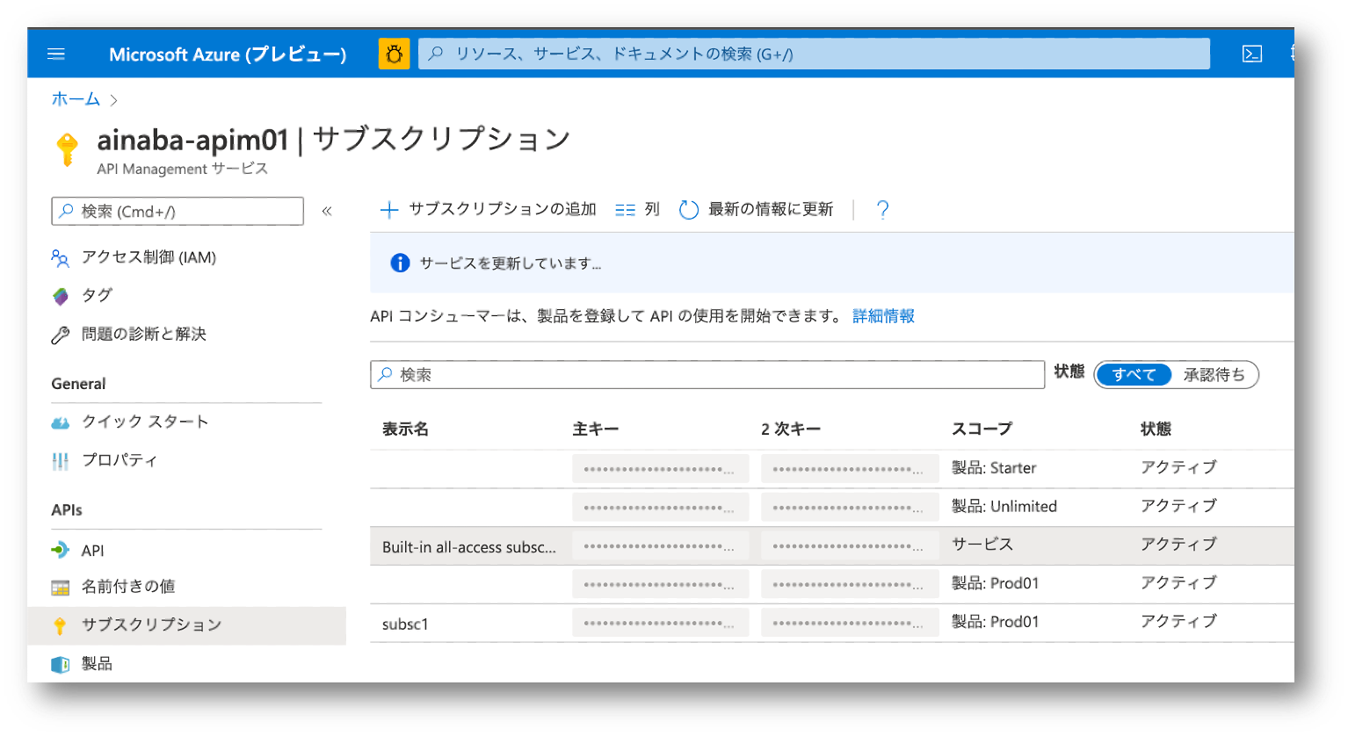Viewport: 1348px width, 736px height.
Task: Open the 詳細情報 link
Action: point(883,316)
